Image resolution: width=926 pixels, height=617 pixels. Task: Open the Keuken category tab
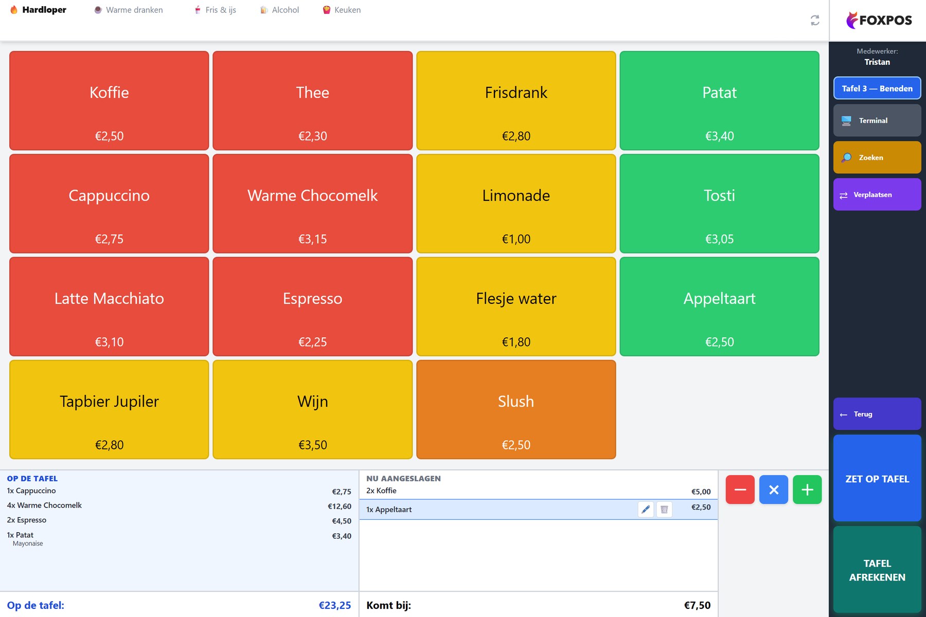342,10
